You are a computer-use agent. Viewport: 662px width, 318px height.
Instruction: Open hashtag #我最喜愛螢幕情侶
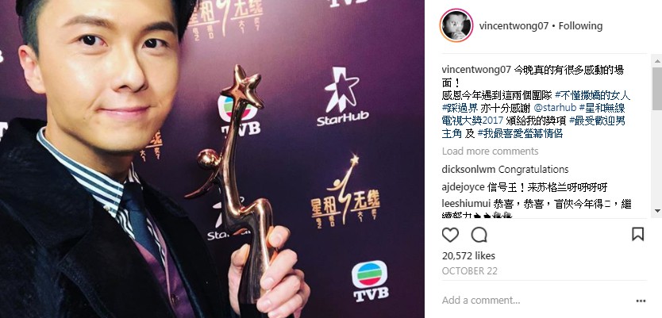point(520,134)
